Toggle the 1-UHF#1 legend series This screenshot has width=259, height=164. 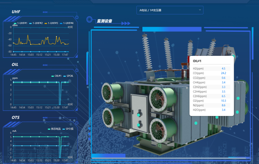click(x=21, y=23)
